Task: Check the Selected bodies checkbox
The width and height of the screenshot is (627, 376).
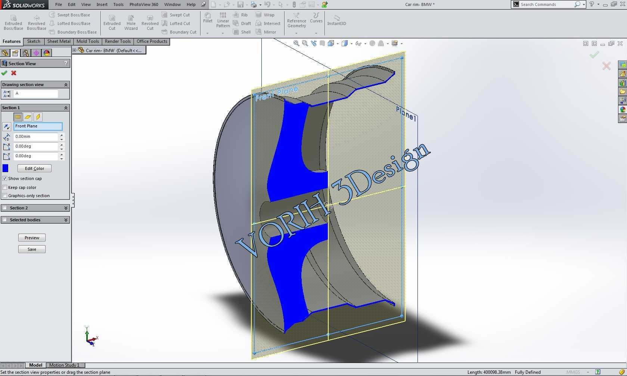Action: pyautogui.click(x=5, y=220)
